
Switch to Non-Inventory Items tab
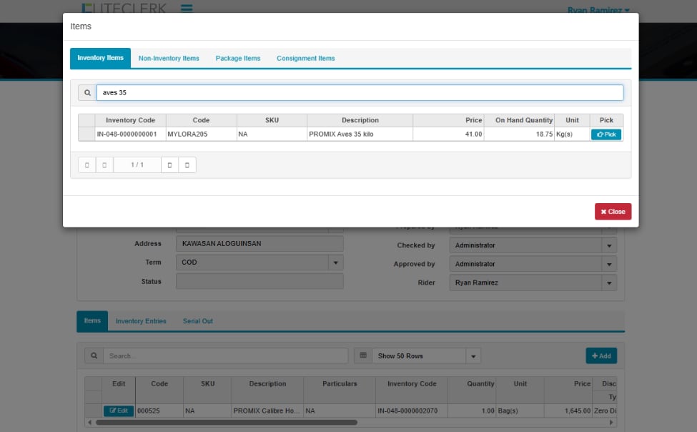coord(169,58)
